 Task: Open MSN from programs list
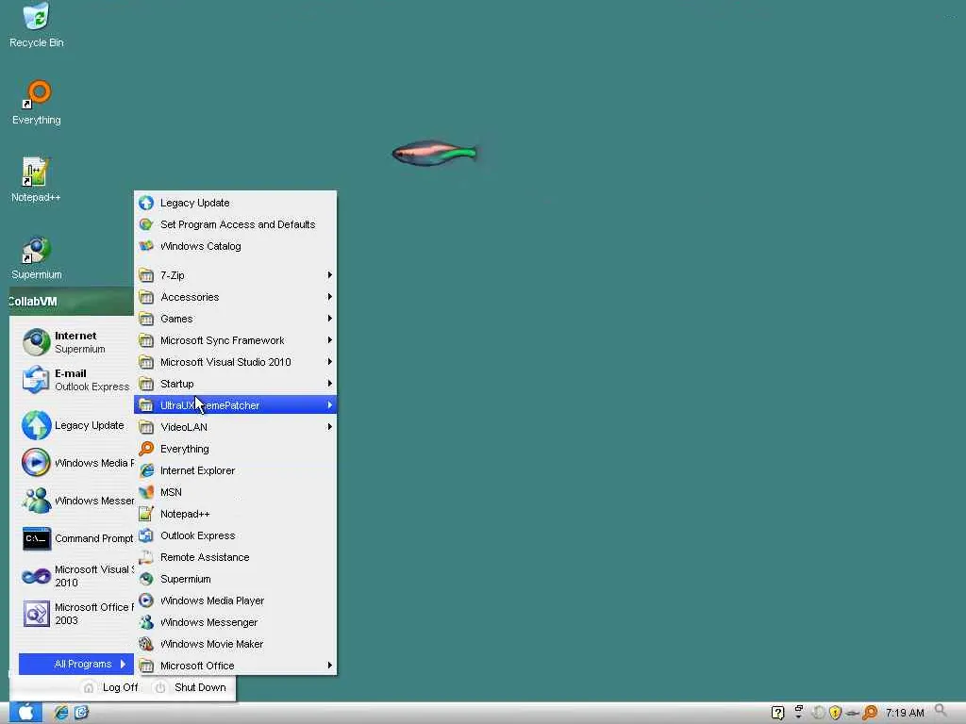pos(235,492)
